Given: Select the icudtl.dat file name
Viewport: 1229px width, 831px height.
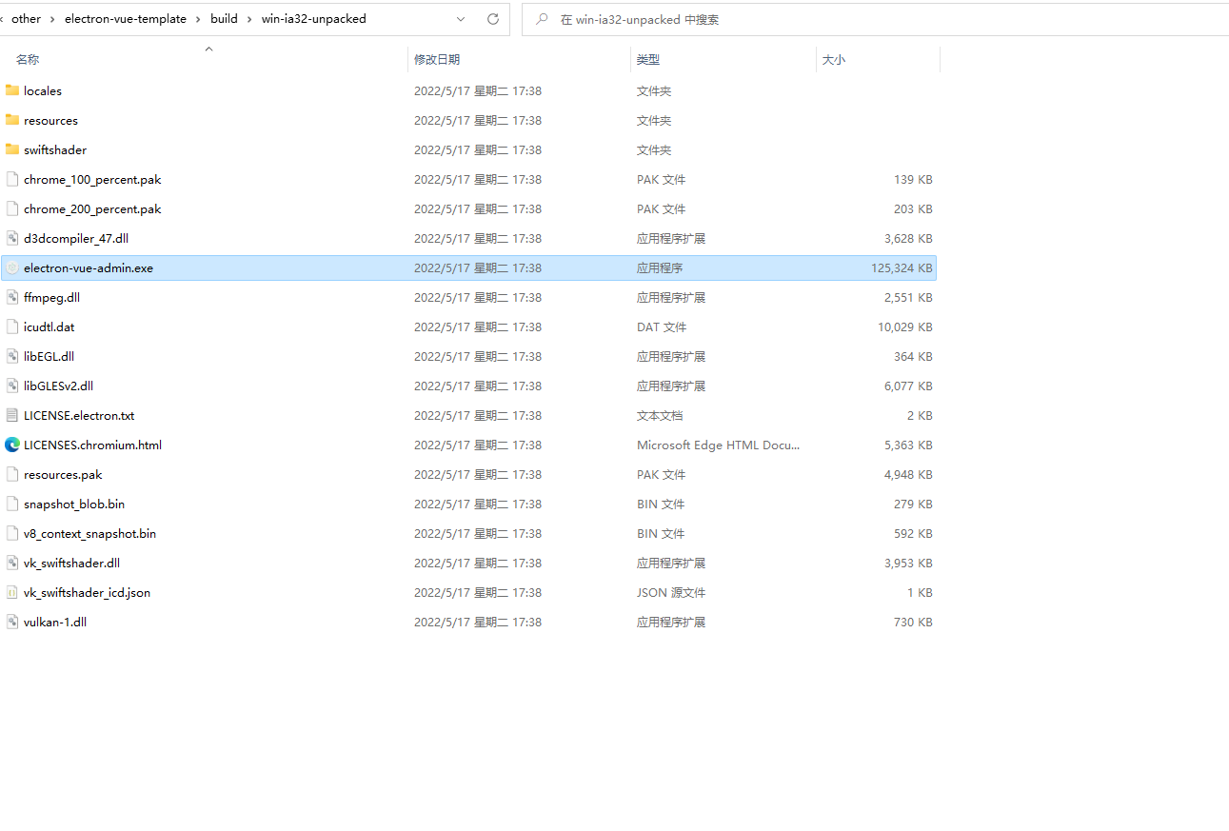Looking at the screenshot, I should pos(49,327).
